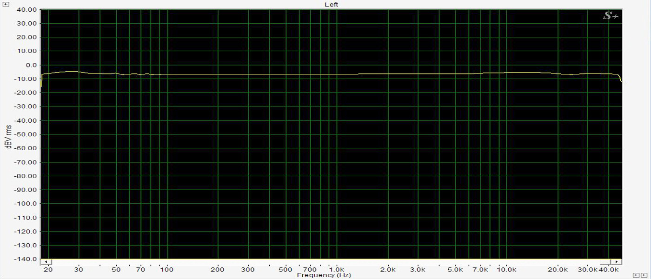
Task: Click the 1.0k frequency axis label
Action: click(x=337, y=270)
